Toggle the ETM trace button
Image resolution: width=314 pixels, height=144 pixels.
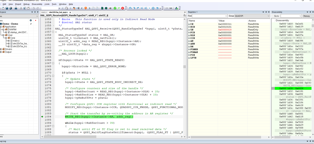pos(167,8)
